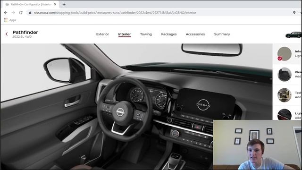
Task: Click the Pathfinder model title
Action: tap(25, 32)
